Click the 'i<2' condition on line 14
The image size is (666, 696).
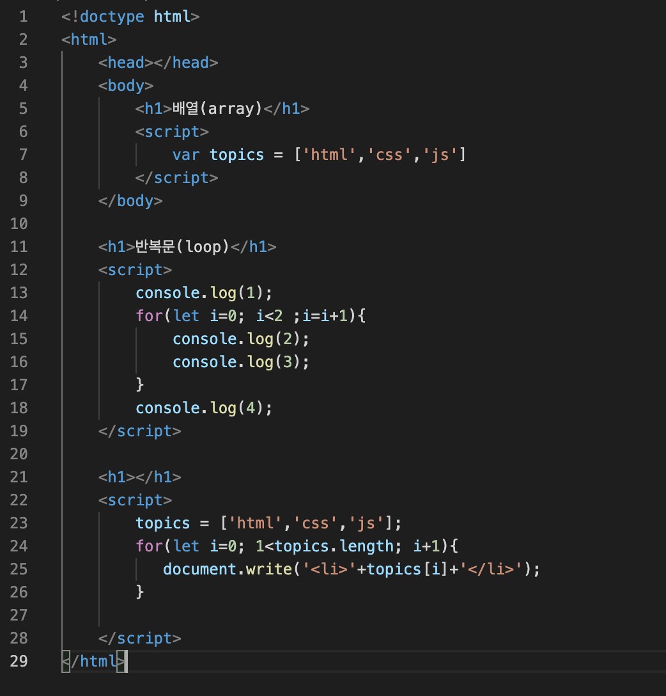pyautogui.click(x=269, y=316)
